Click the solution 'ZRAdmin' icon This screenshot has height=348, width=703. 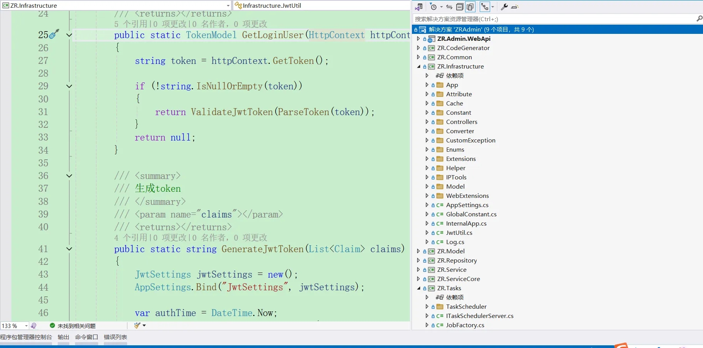pos(422,29)
